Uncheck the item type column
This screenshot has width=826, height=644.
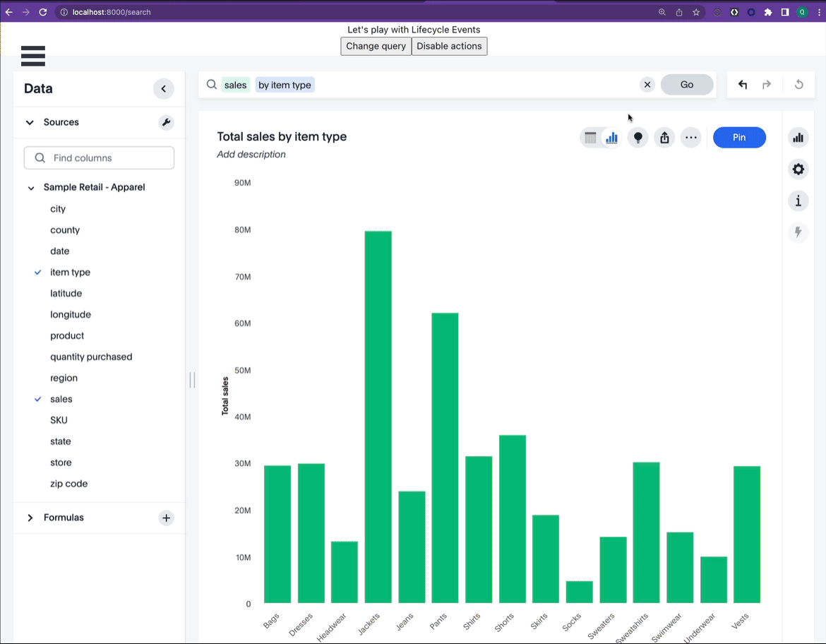click(x=70, y=273)
